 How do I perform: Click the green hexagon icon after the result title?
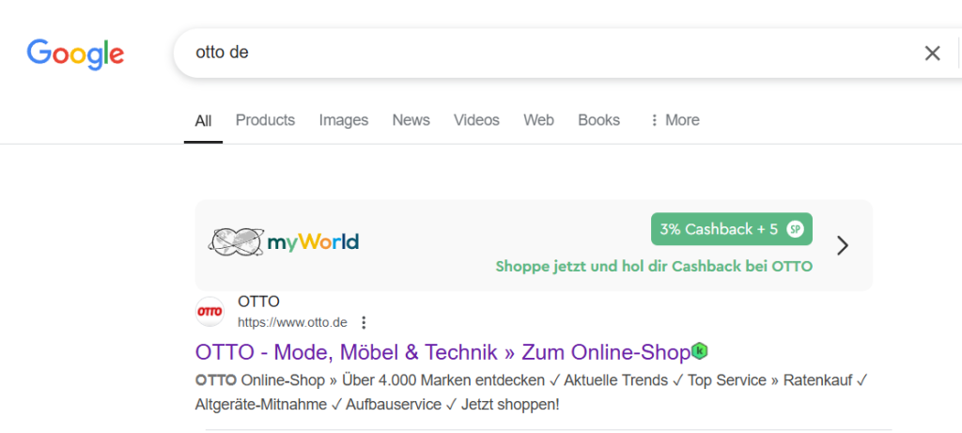point(700,351)
